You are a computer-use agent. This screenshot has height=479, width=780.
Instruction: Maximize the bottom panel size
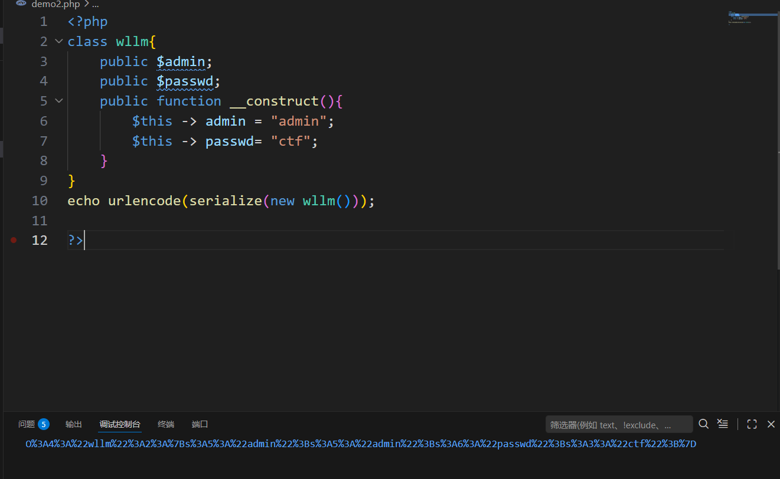pyautogui.click(x=752, y=424)
